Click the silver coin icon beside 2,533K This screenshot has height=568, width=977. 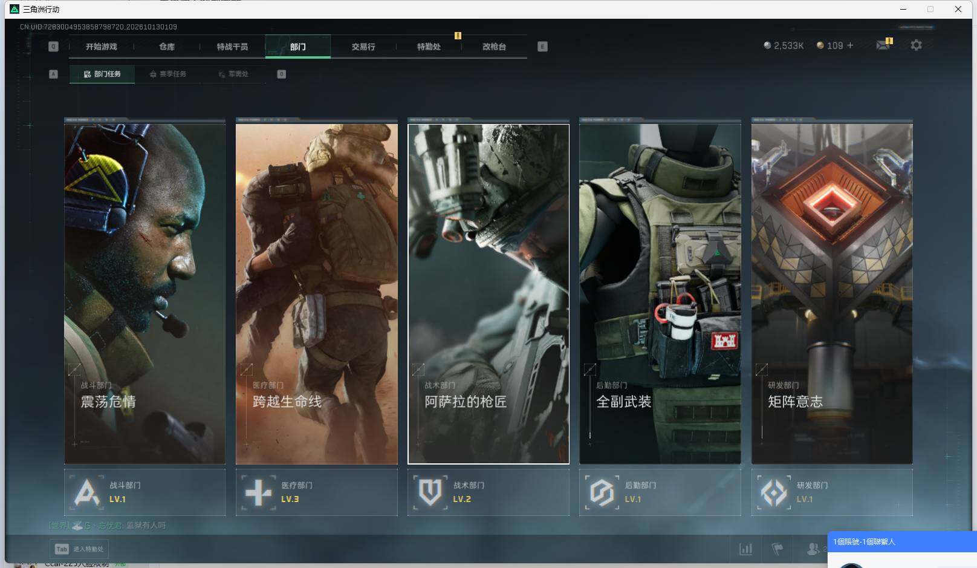(767, 45)
